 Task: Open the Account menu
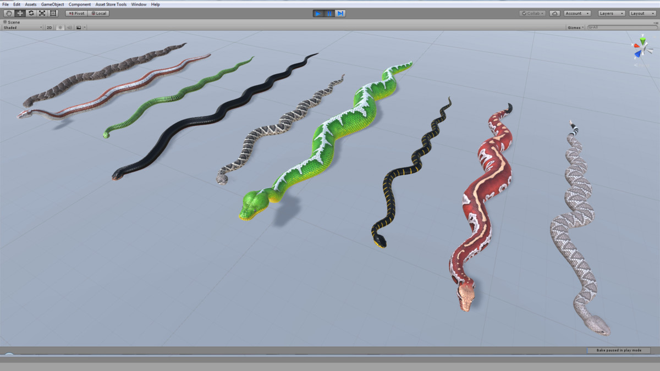[x=577, y=13]
